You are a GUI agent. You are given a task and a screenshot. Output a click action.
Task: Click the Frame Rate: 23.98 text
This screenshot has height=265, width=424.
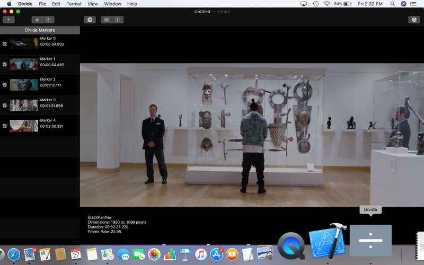(104, 232)
